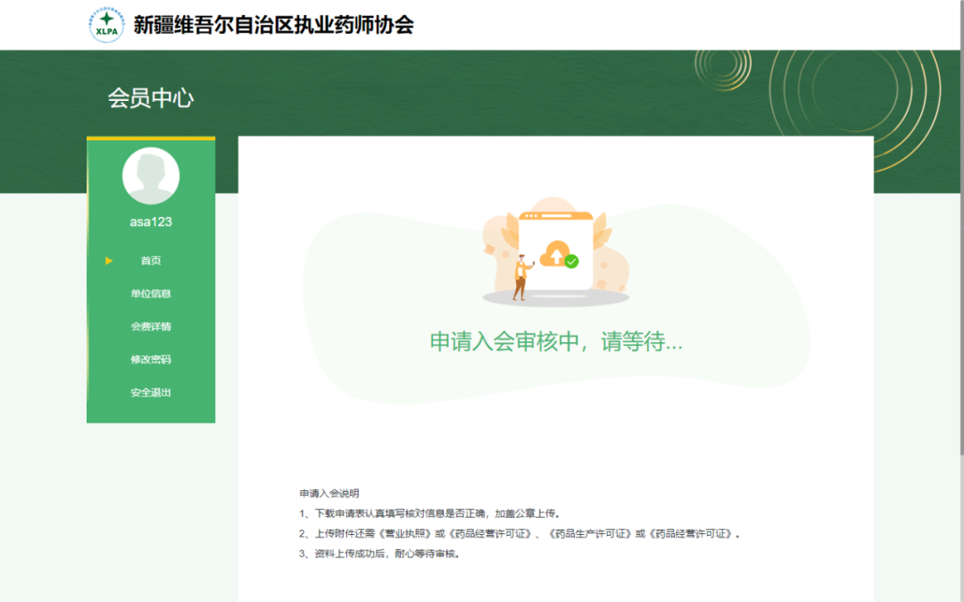Image resolution: width=964 pixels, height=602 pixels.
Task: Open the 单位信息 menu item
Action: 151,294
